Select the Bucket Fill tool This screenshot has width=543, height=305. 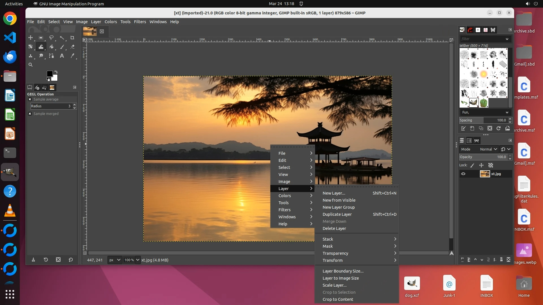click(x=51, y=47)
